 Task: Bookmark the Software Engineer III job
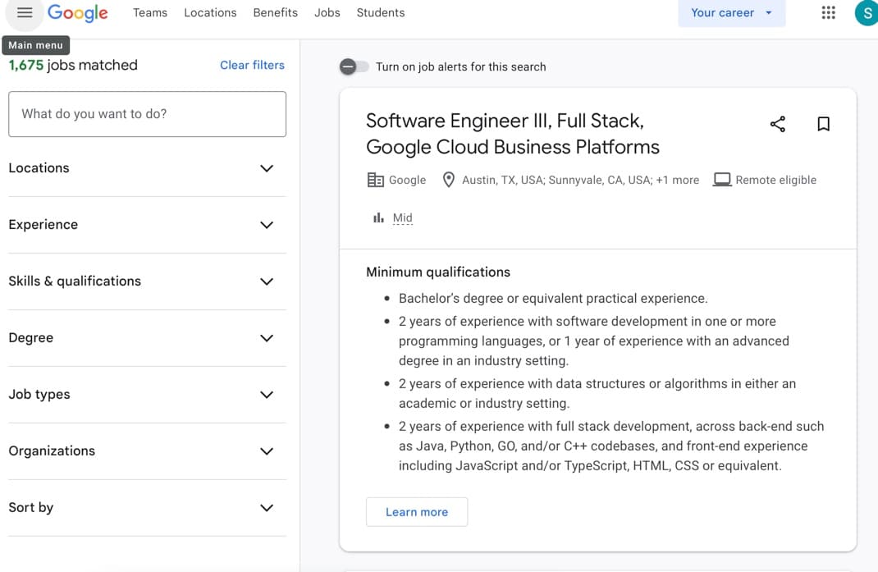point(823,123)
